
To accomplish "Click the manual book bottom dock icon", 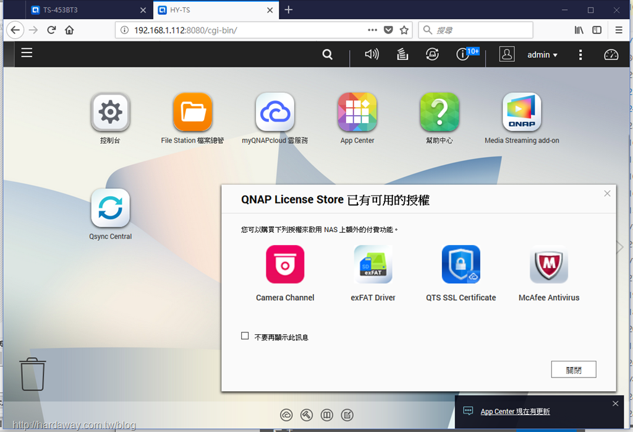I will (x=326, y=415).
